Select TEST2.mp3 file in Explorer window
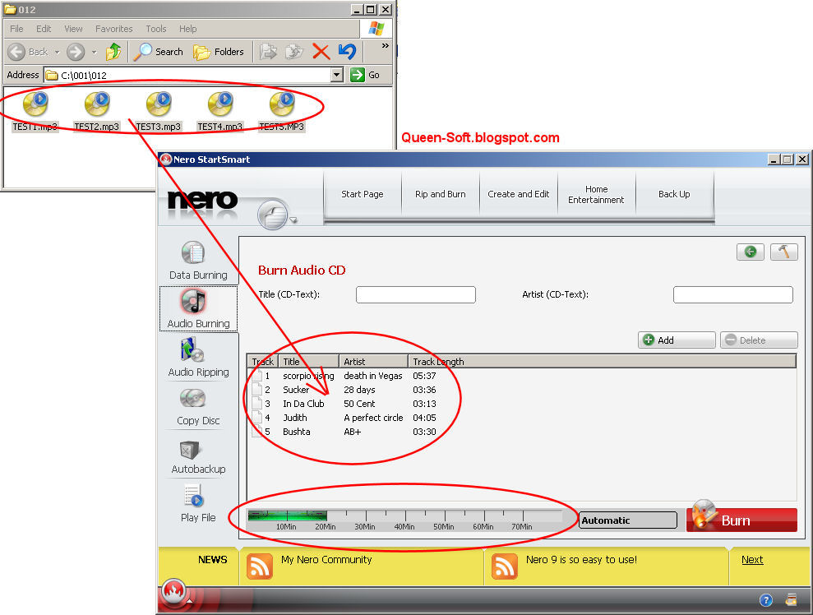The height and width of the screenshot is (615, 813). tap(96, 112)
